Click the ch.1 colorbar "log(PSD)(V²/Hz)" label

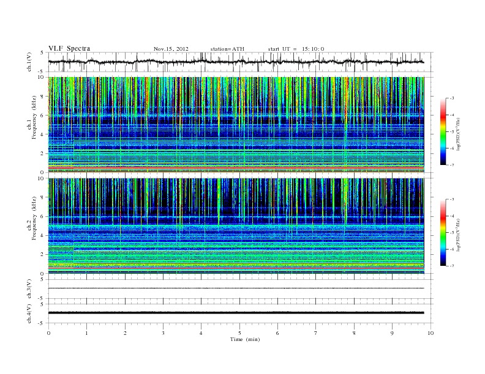(459, 134)
